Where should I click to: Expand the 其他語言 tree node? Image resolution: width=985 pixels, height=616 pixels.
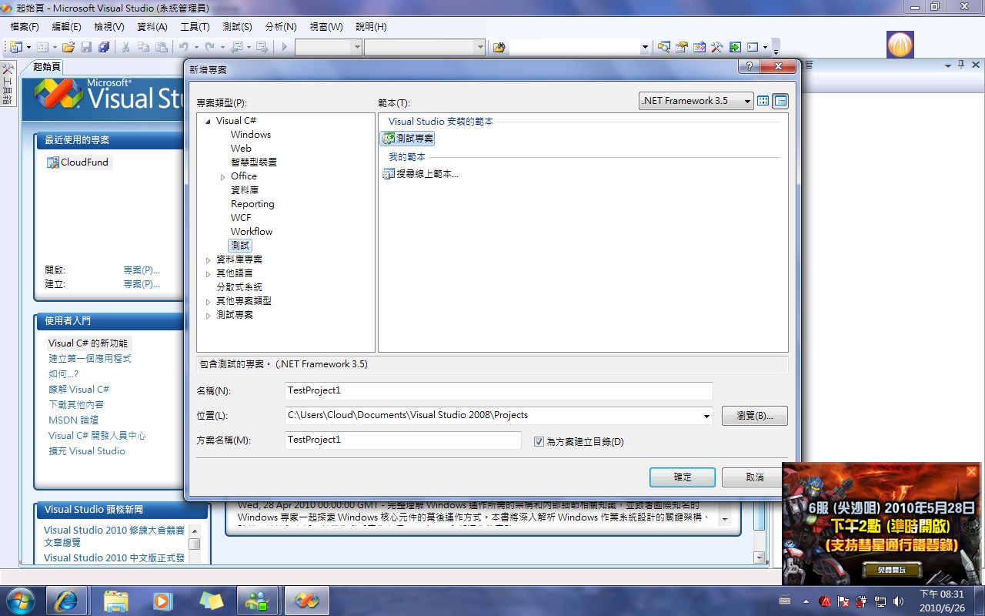point(208,273)
